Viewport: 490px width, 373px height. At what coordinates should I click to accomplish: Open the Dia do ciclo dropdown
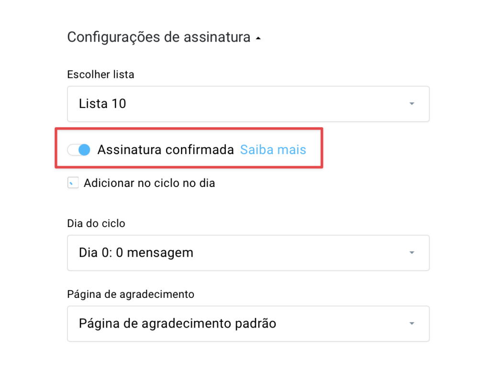tap(248, 252)
